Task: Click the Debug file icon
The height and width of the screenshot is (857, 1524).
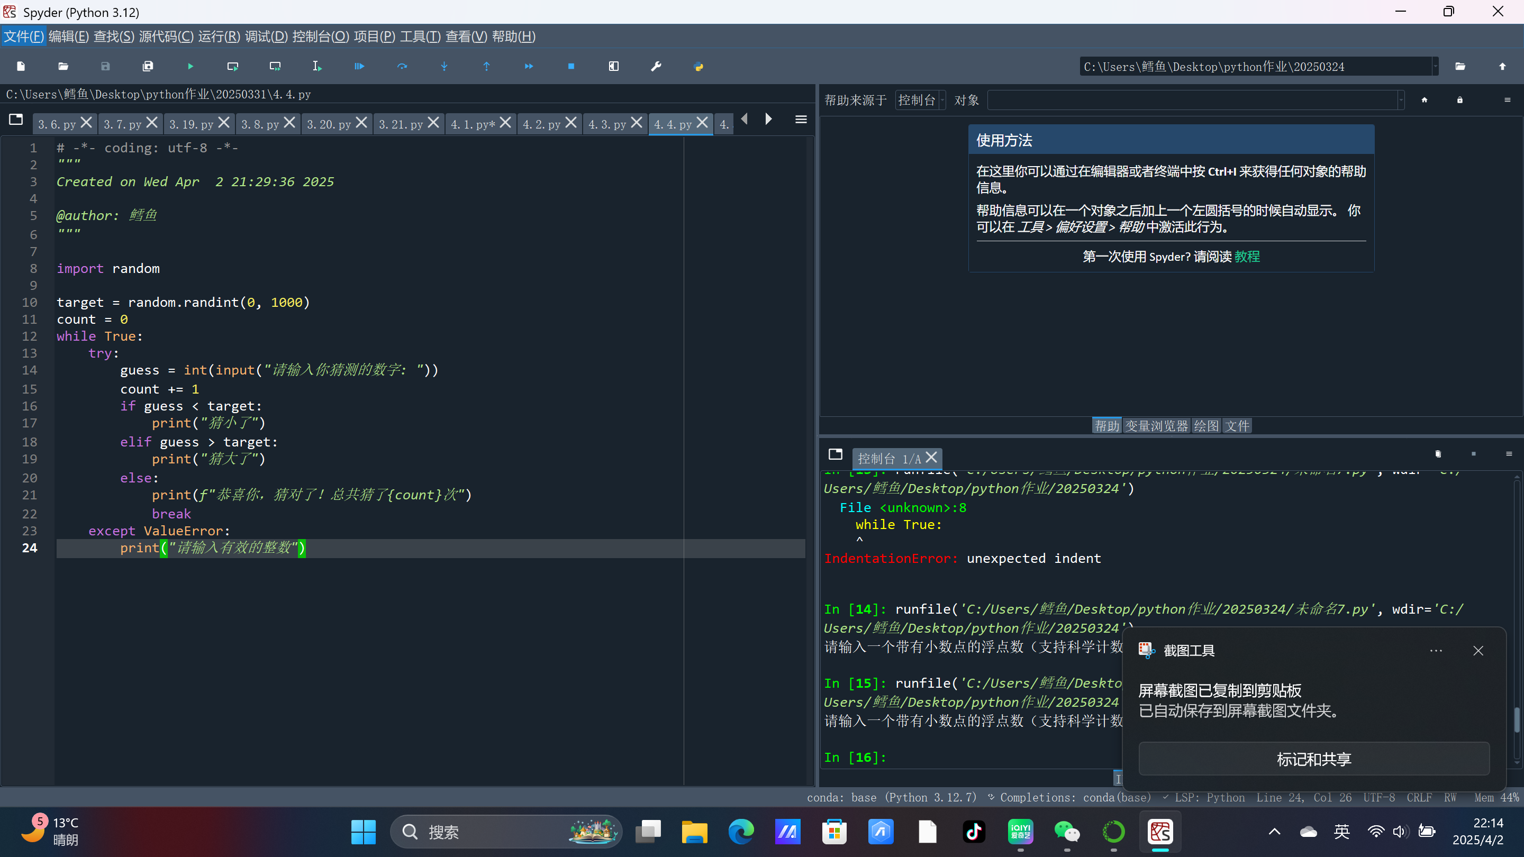Action: coord(359,66)
